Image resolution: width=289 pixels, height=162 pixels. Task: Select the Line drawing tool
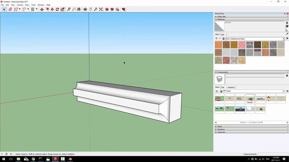[x=16, y=9]
